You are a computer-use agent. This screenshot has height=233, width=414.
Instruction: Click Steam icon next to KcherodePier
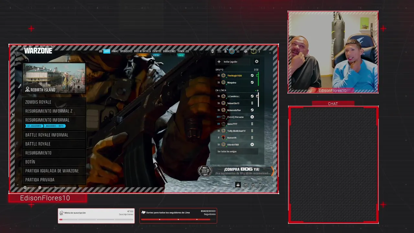point(252,110)
